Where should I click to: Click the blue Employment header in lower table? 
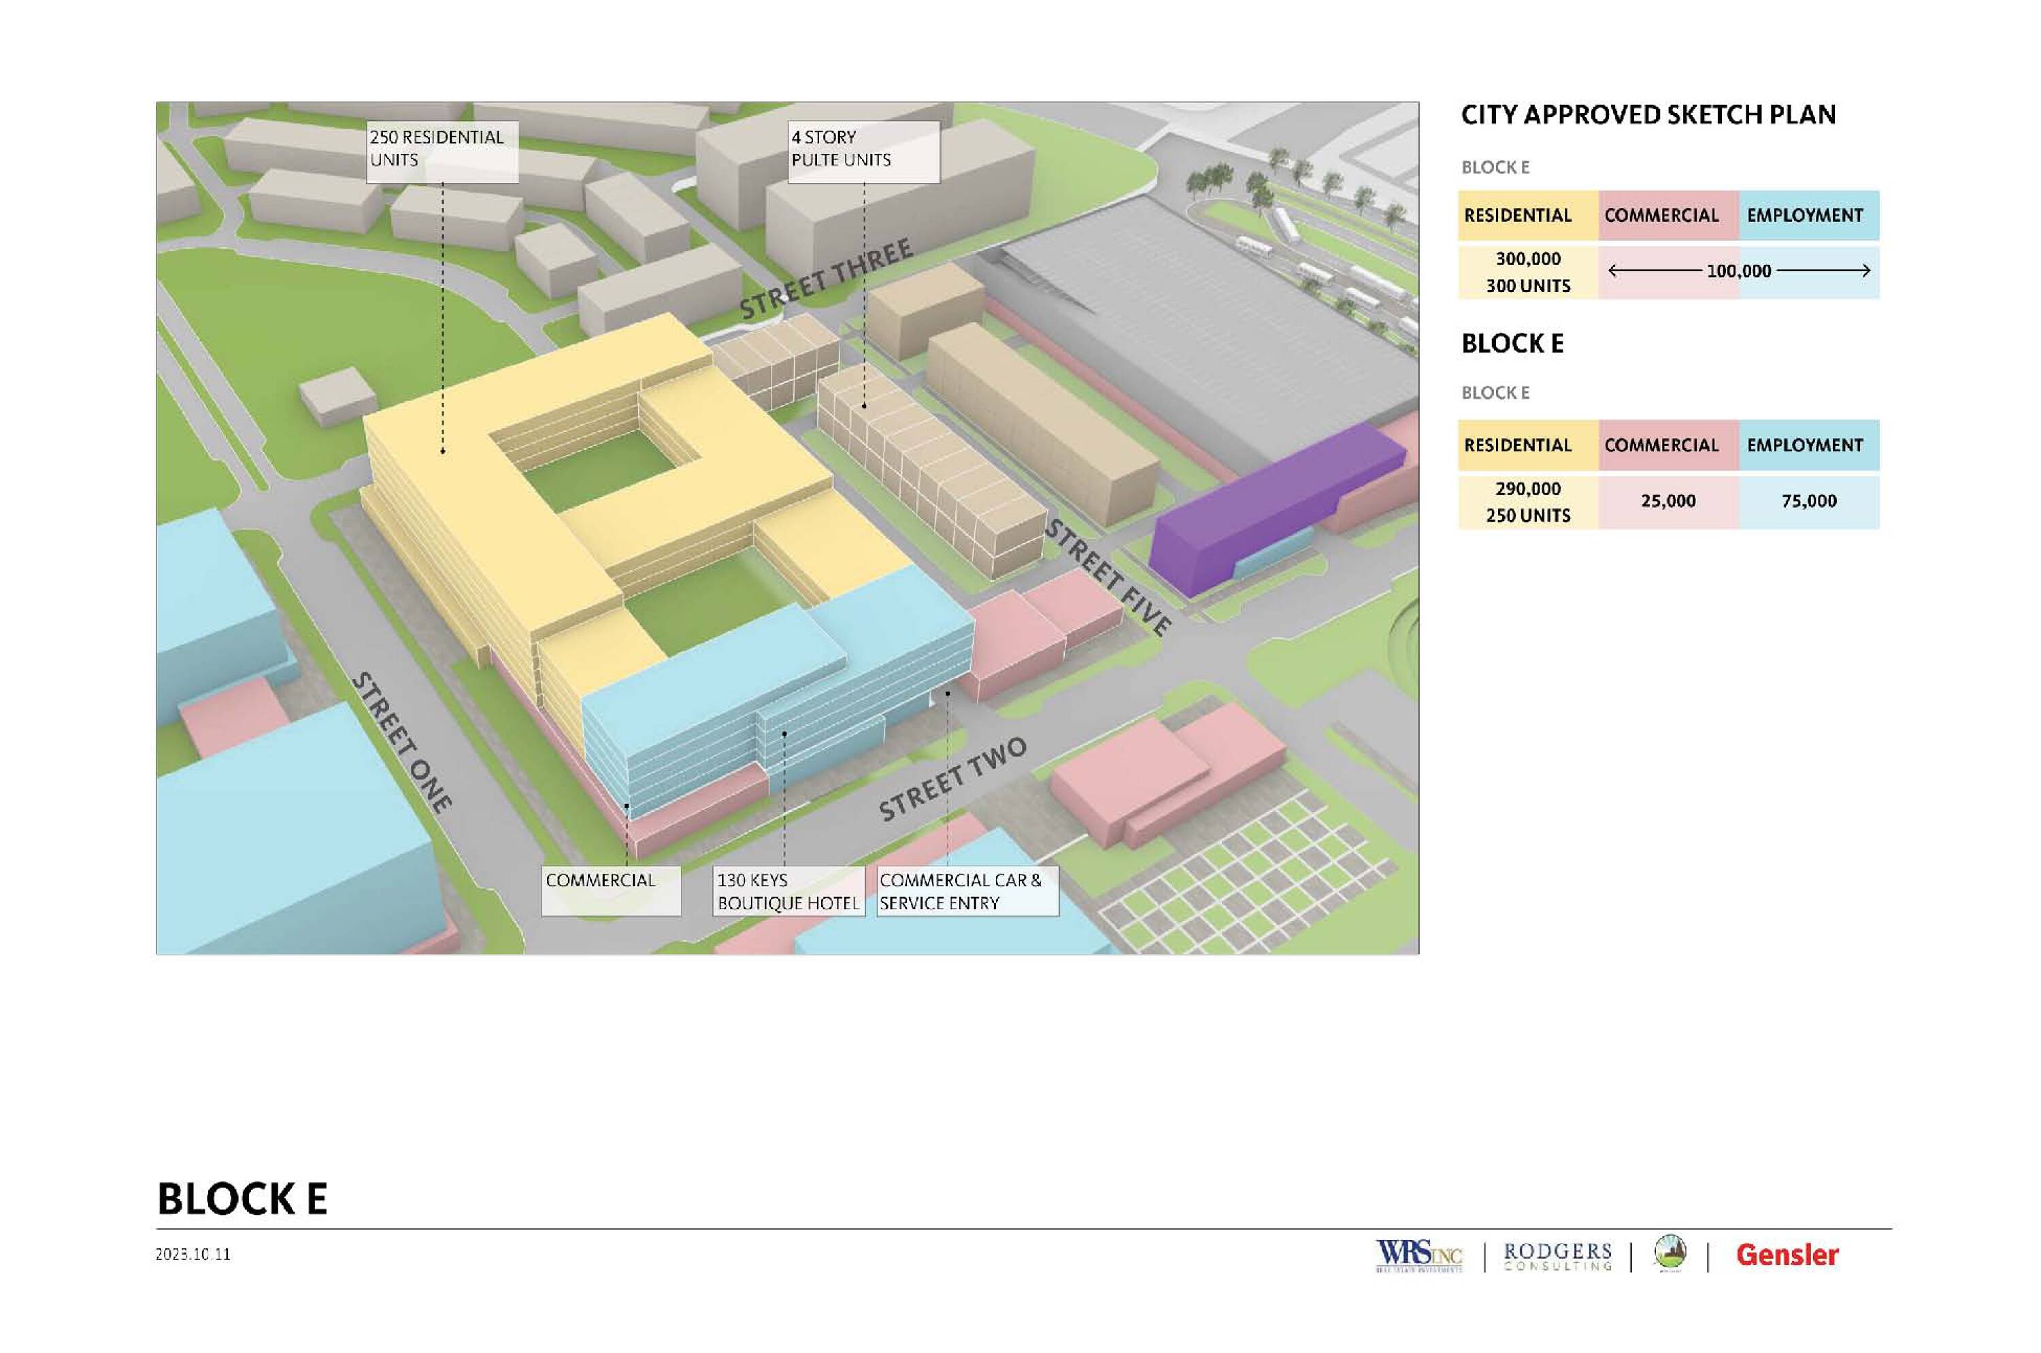tap(1808, 445)
